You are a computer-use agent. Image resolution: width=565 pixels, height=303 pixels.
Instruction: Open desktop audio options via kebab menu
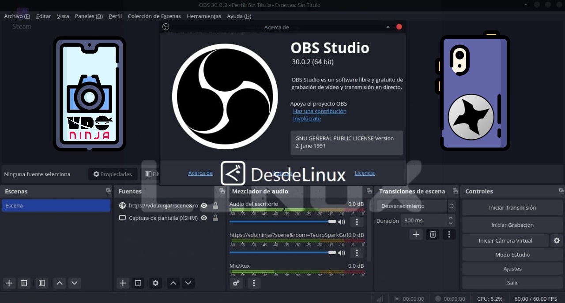(357, 222)
